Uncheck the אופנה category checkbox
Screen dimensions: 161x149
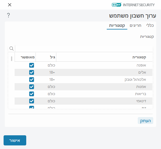coord(32,65)
